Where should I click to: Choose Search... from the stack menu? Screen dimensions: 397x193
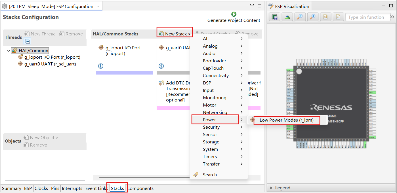tap(218, 175)
